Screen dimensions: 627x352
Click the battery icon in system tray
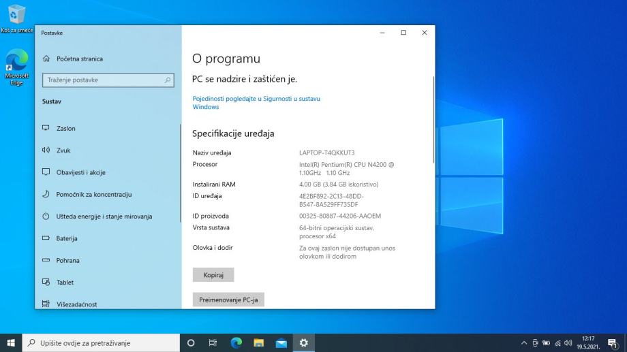[x=546, y=343]
